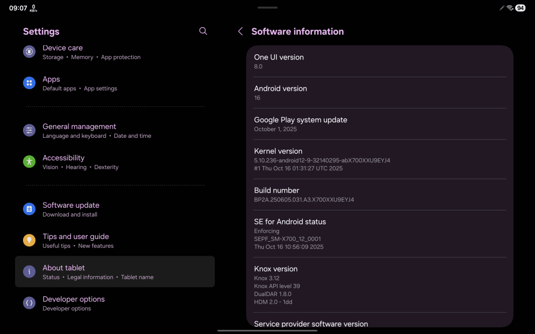This screenshot has height=334, width=535.
Task: Tap the battery indicator in status bar
Action: pyautogui.click(x=520, y=8)
